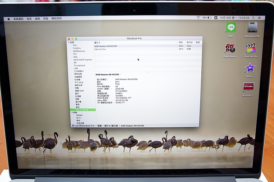Click the MacBook Pro window title bar
The height and width of the screenshot is (182, 274).
(x=134, y=39)
